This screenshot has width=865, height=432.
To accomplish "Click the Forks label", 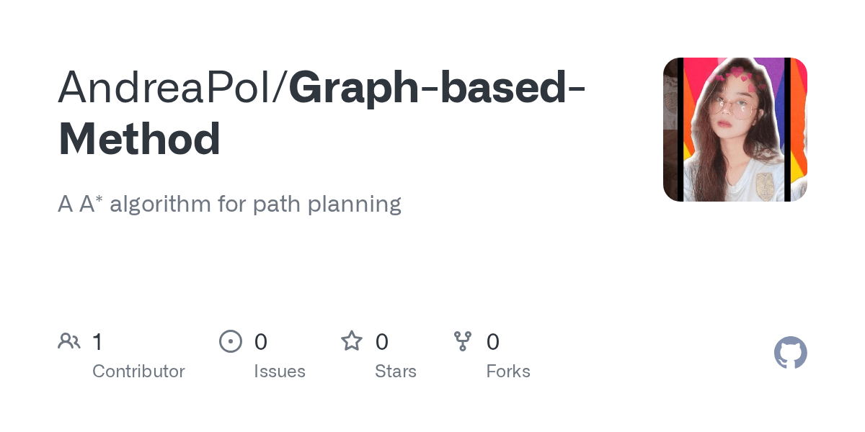I will [x=508, y=372].
